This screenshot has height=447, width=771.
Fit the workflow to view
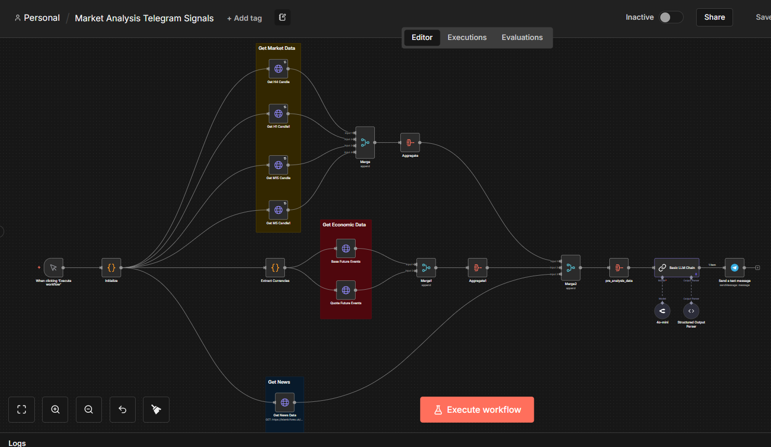click(x=21, y=409)
